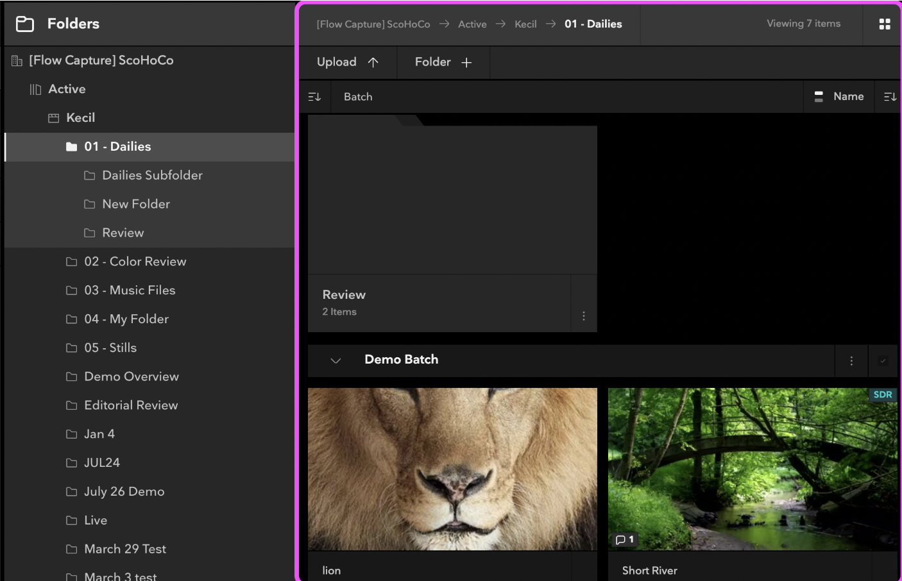This screenshot has width=902, height=581.
Task: Open Demo Batch three-dot options menu
Action: 851,361
